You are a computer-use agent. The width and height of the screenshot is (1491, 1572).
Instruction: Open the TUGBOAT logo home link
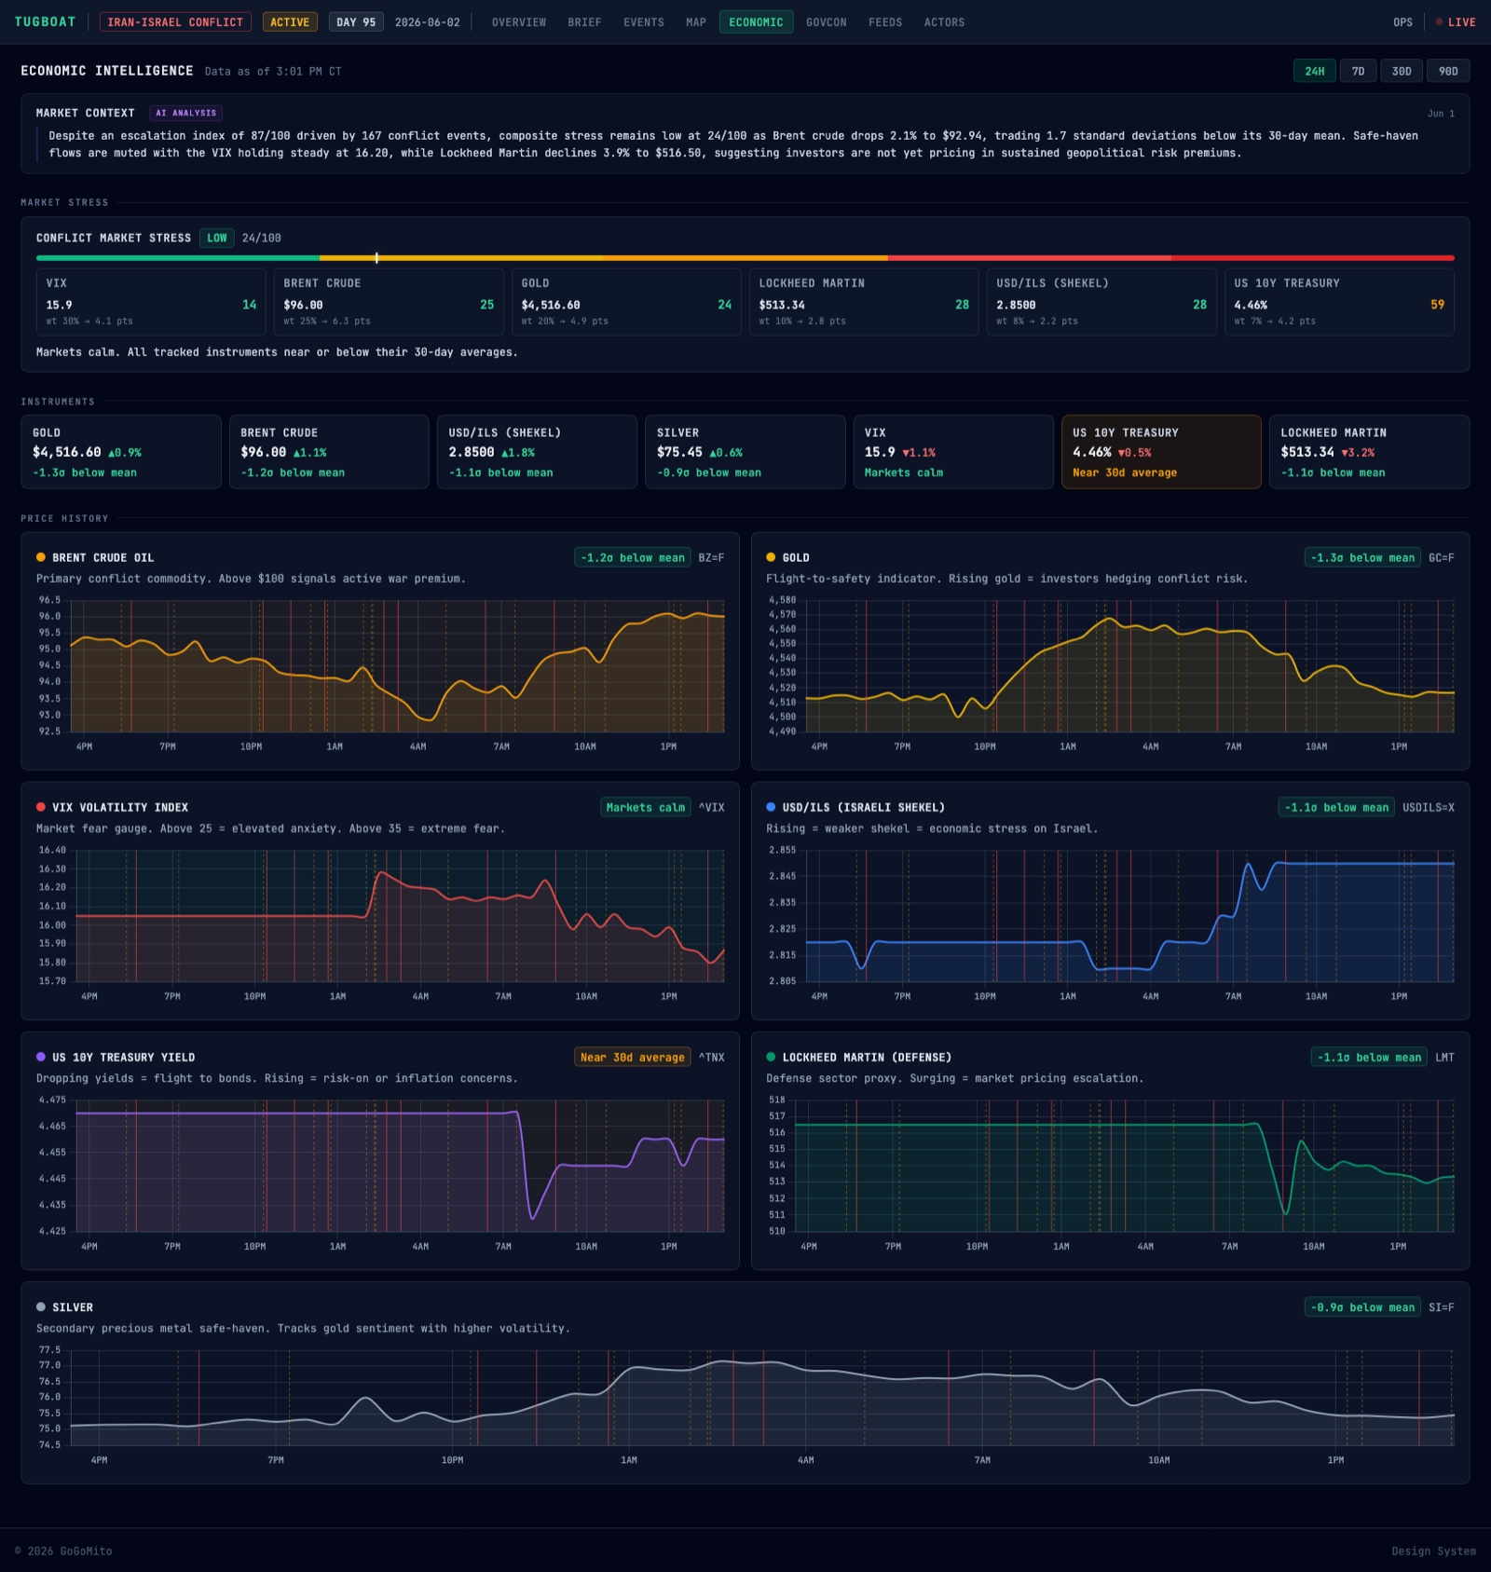(45, 21)
